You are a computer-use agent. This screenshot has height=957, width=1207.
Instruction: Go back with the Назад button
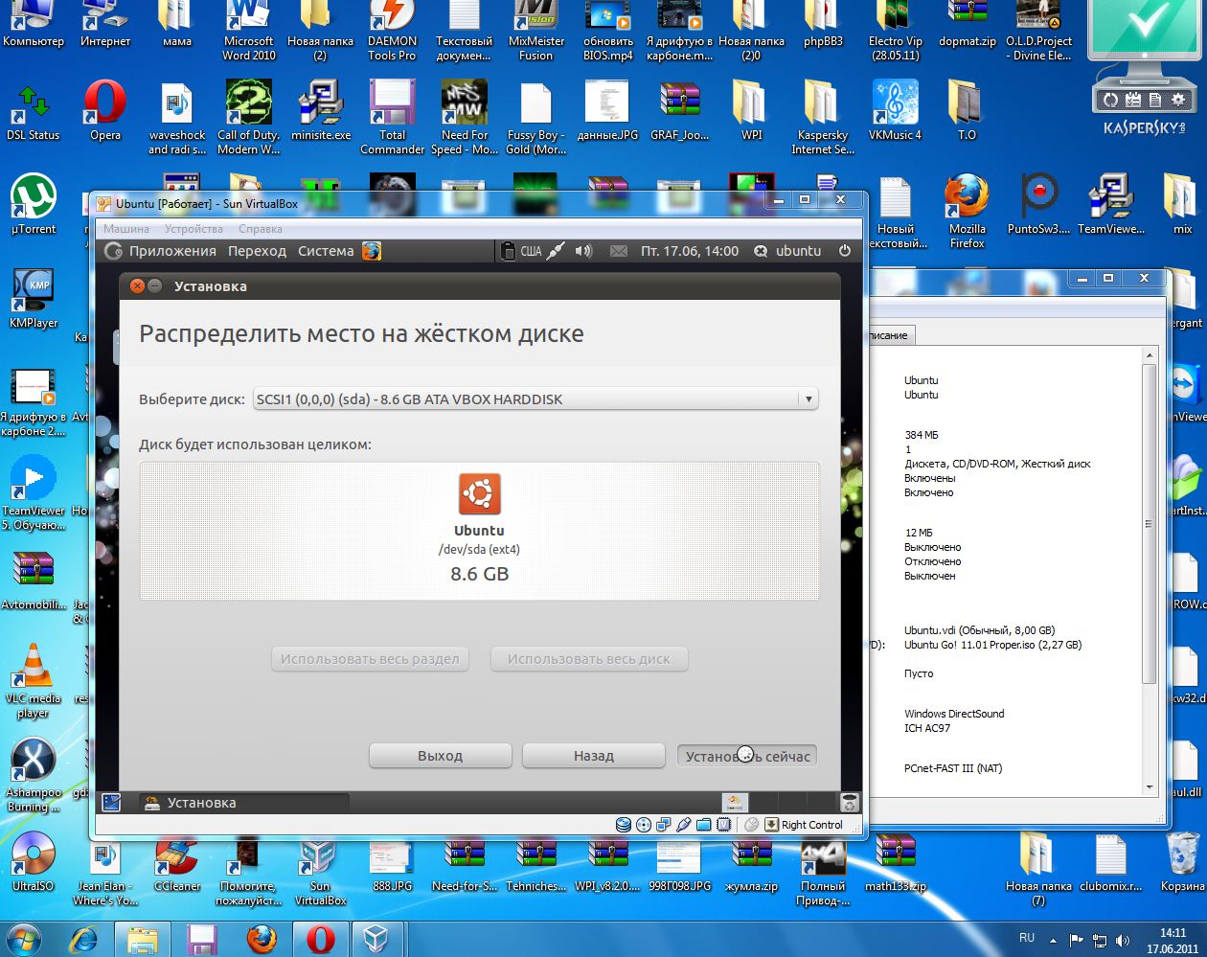(x=594, y=756)
